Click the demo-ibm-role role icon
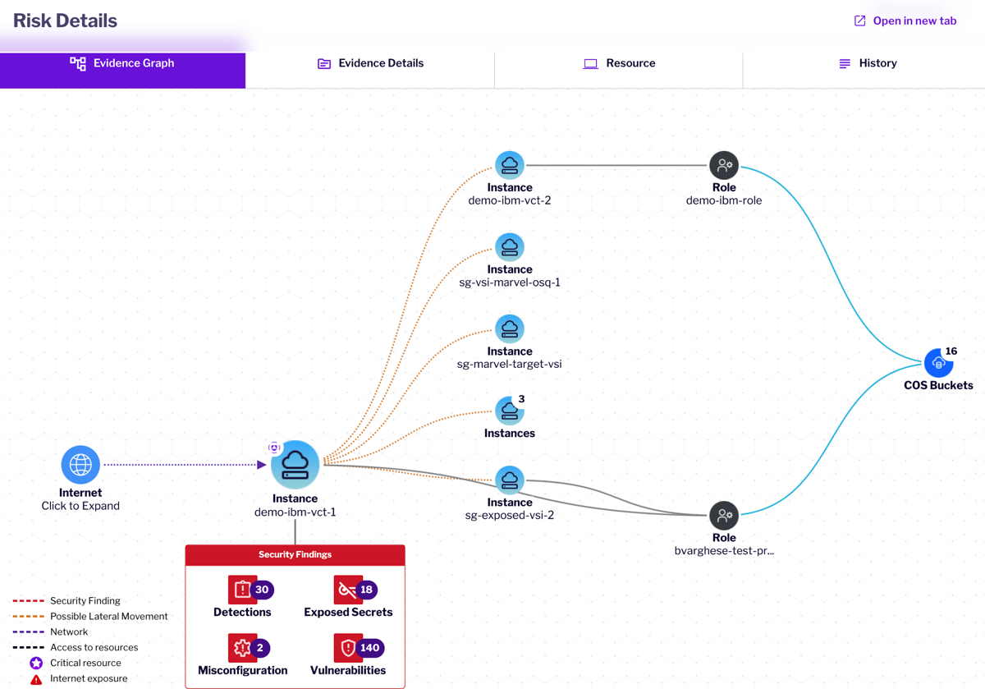Screen dimensions: 985x689 723,165
